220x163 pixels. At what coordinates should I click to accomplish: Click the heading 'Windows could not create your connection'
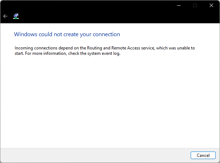tap(67, 34)
